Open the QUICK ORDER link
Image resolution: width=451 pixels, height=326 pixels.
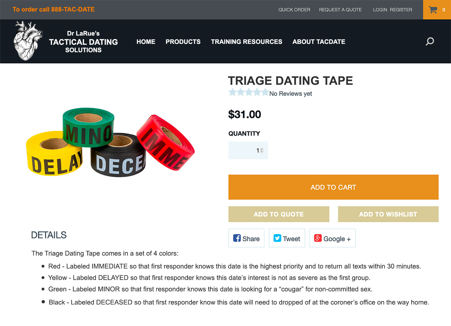pos(294,10)
